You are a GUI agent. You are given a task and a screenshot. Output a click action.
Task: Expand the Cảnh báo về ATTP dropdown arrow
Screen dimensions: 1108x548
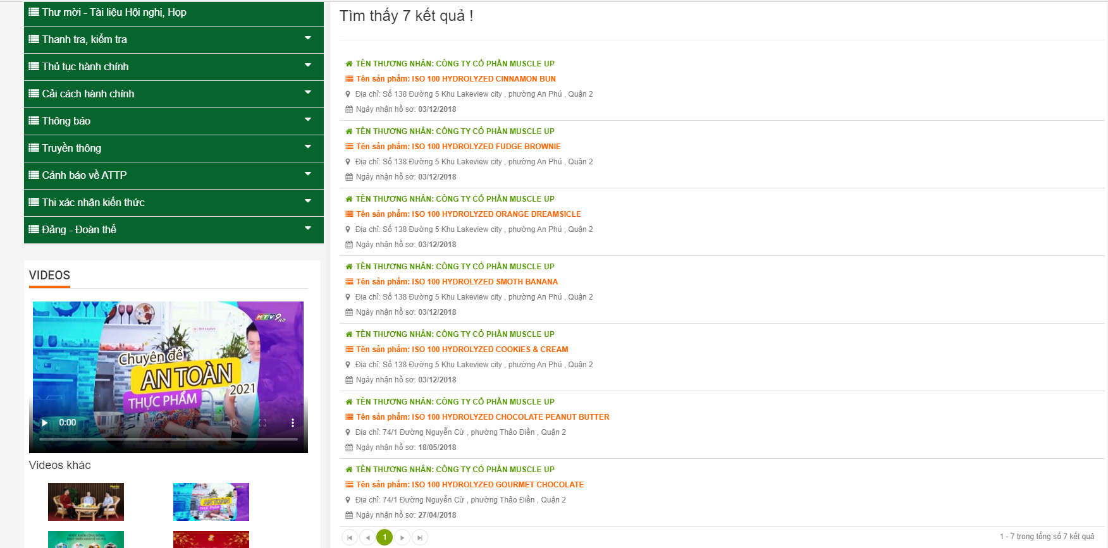(308, 174)
